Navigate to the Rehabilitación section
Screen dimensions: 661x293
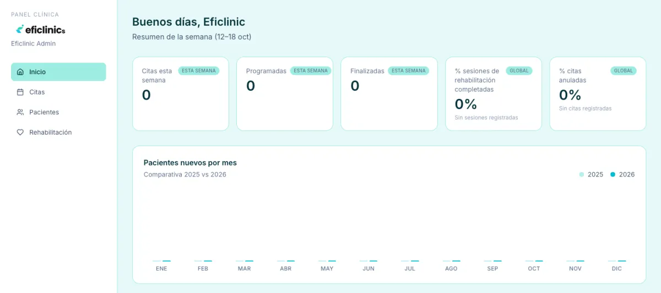(x=58, y=132)
